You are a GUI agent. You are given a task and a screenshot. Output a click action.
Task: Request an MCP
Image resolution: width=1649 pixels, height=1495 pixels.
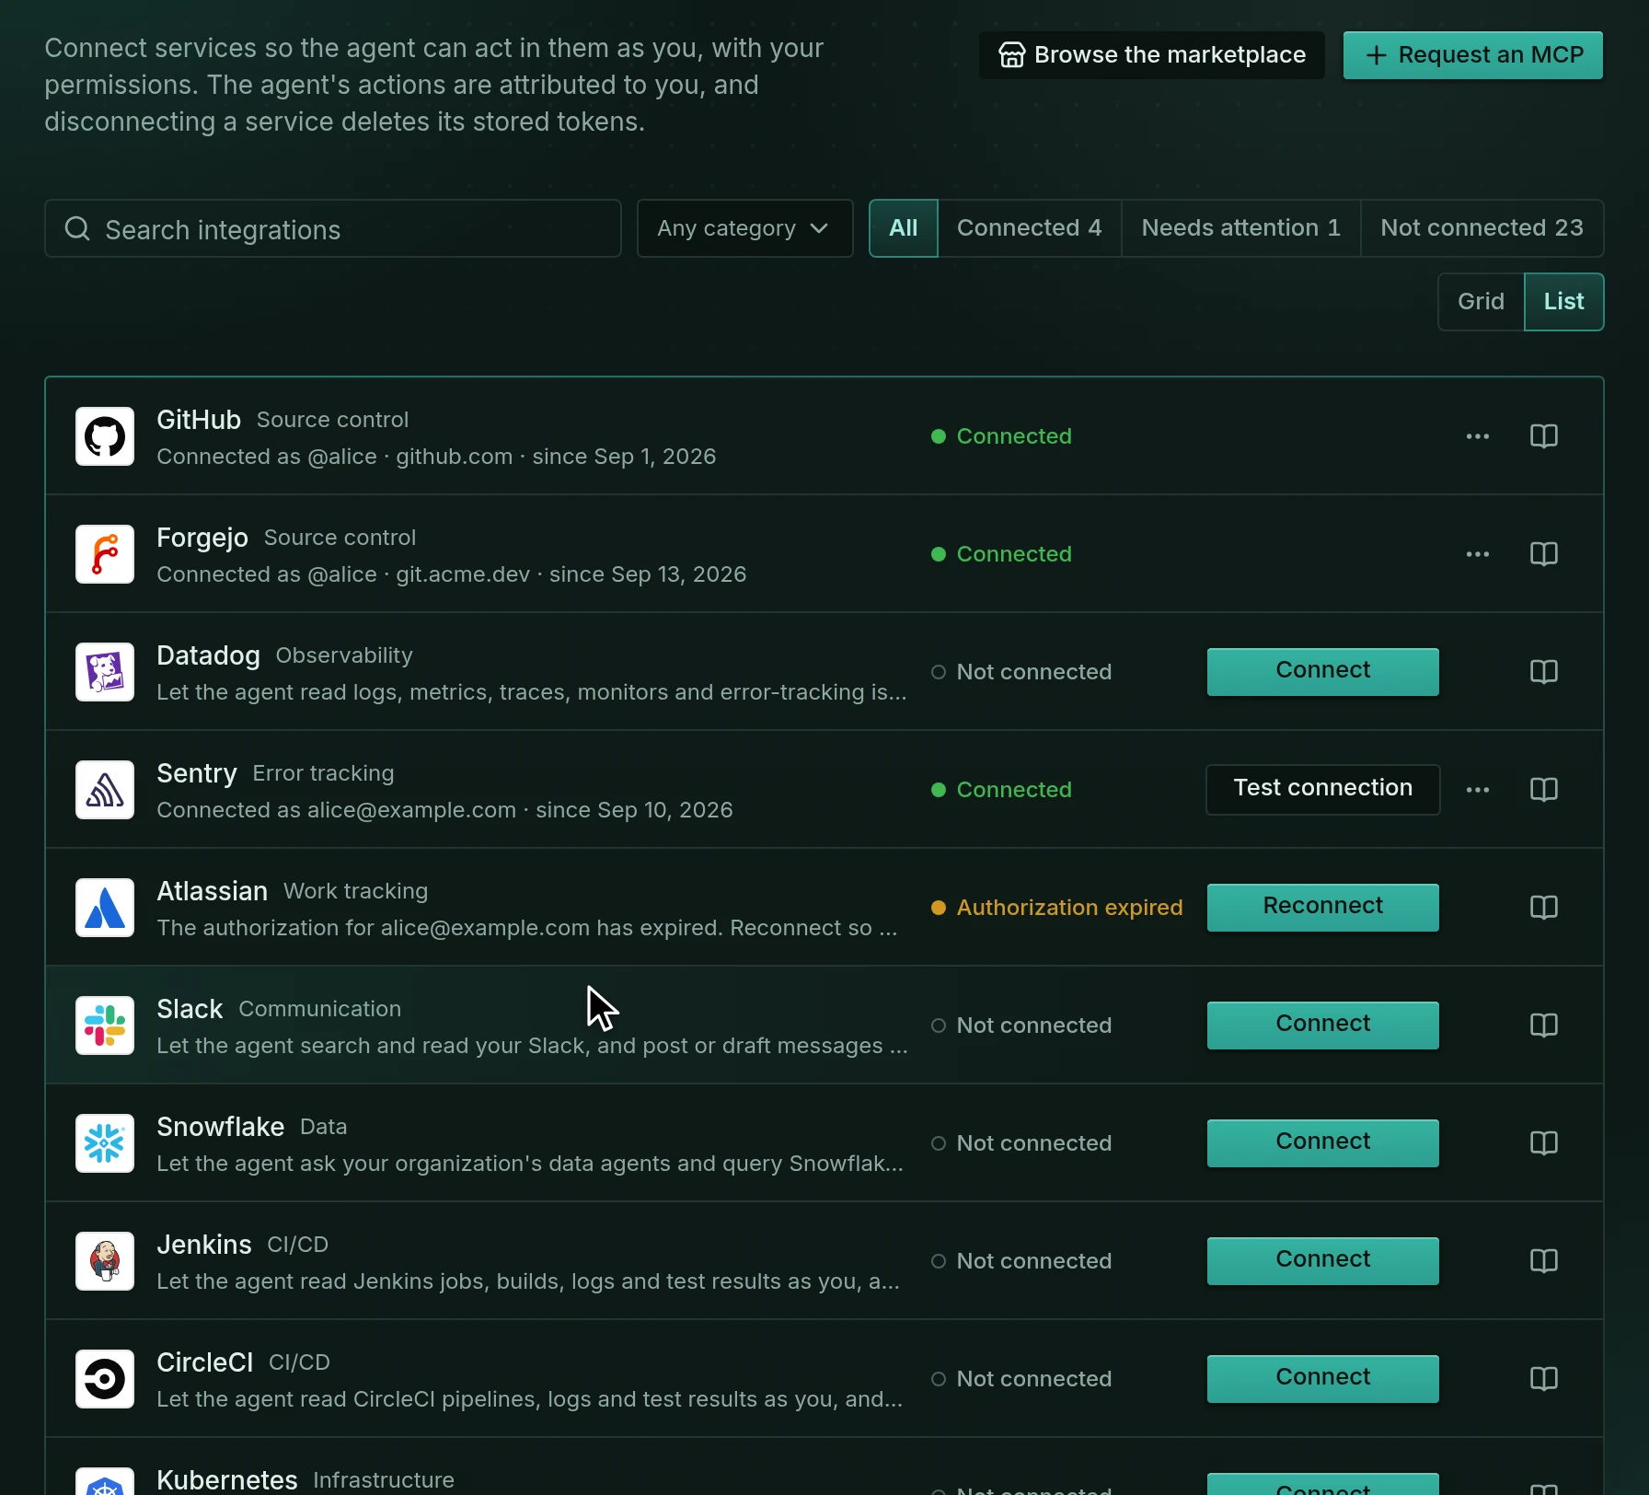click(x=1473, y=55)
